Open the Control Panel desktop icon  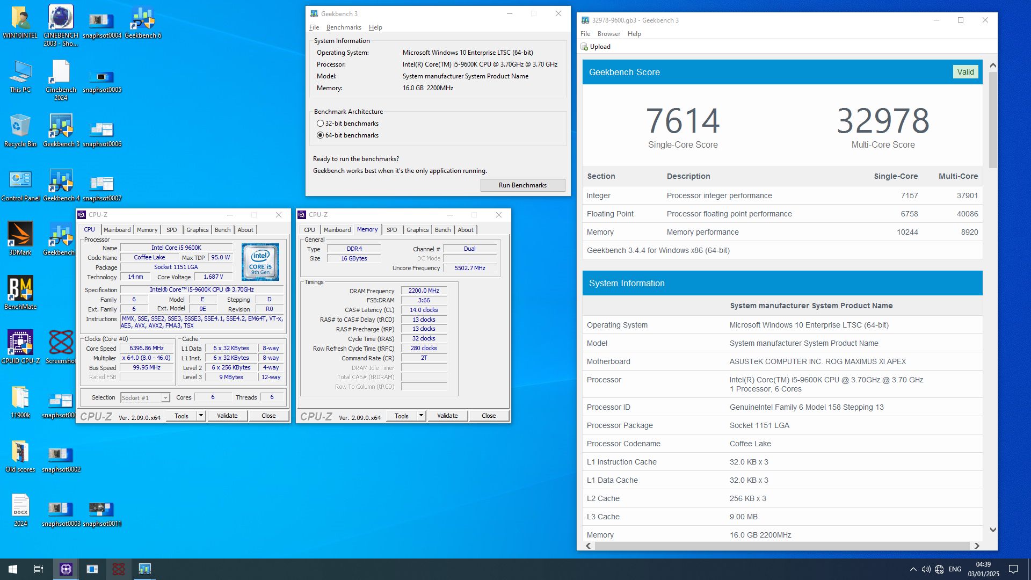point(20,185)
